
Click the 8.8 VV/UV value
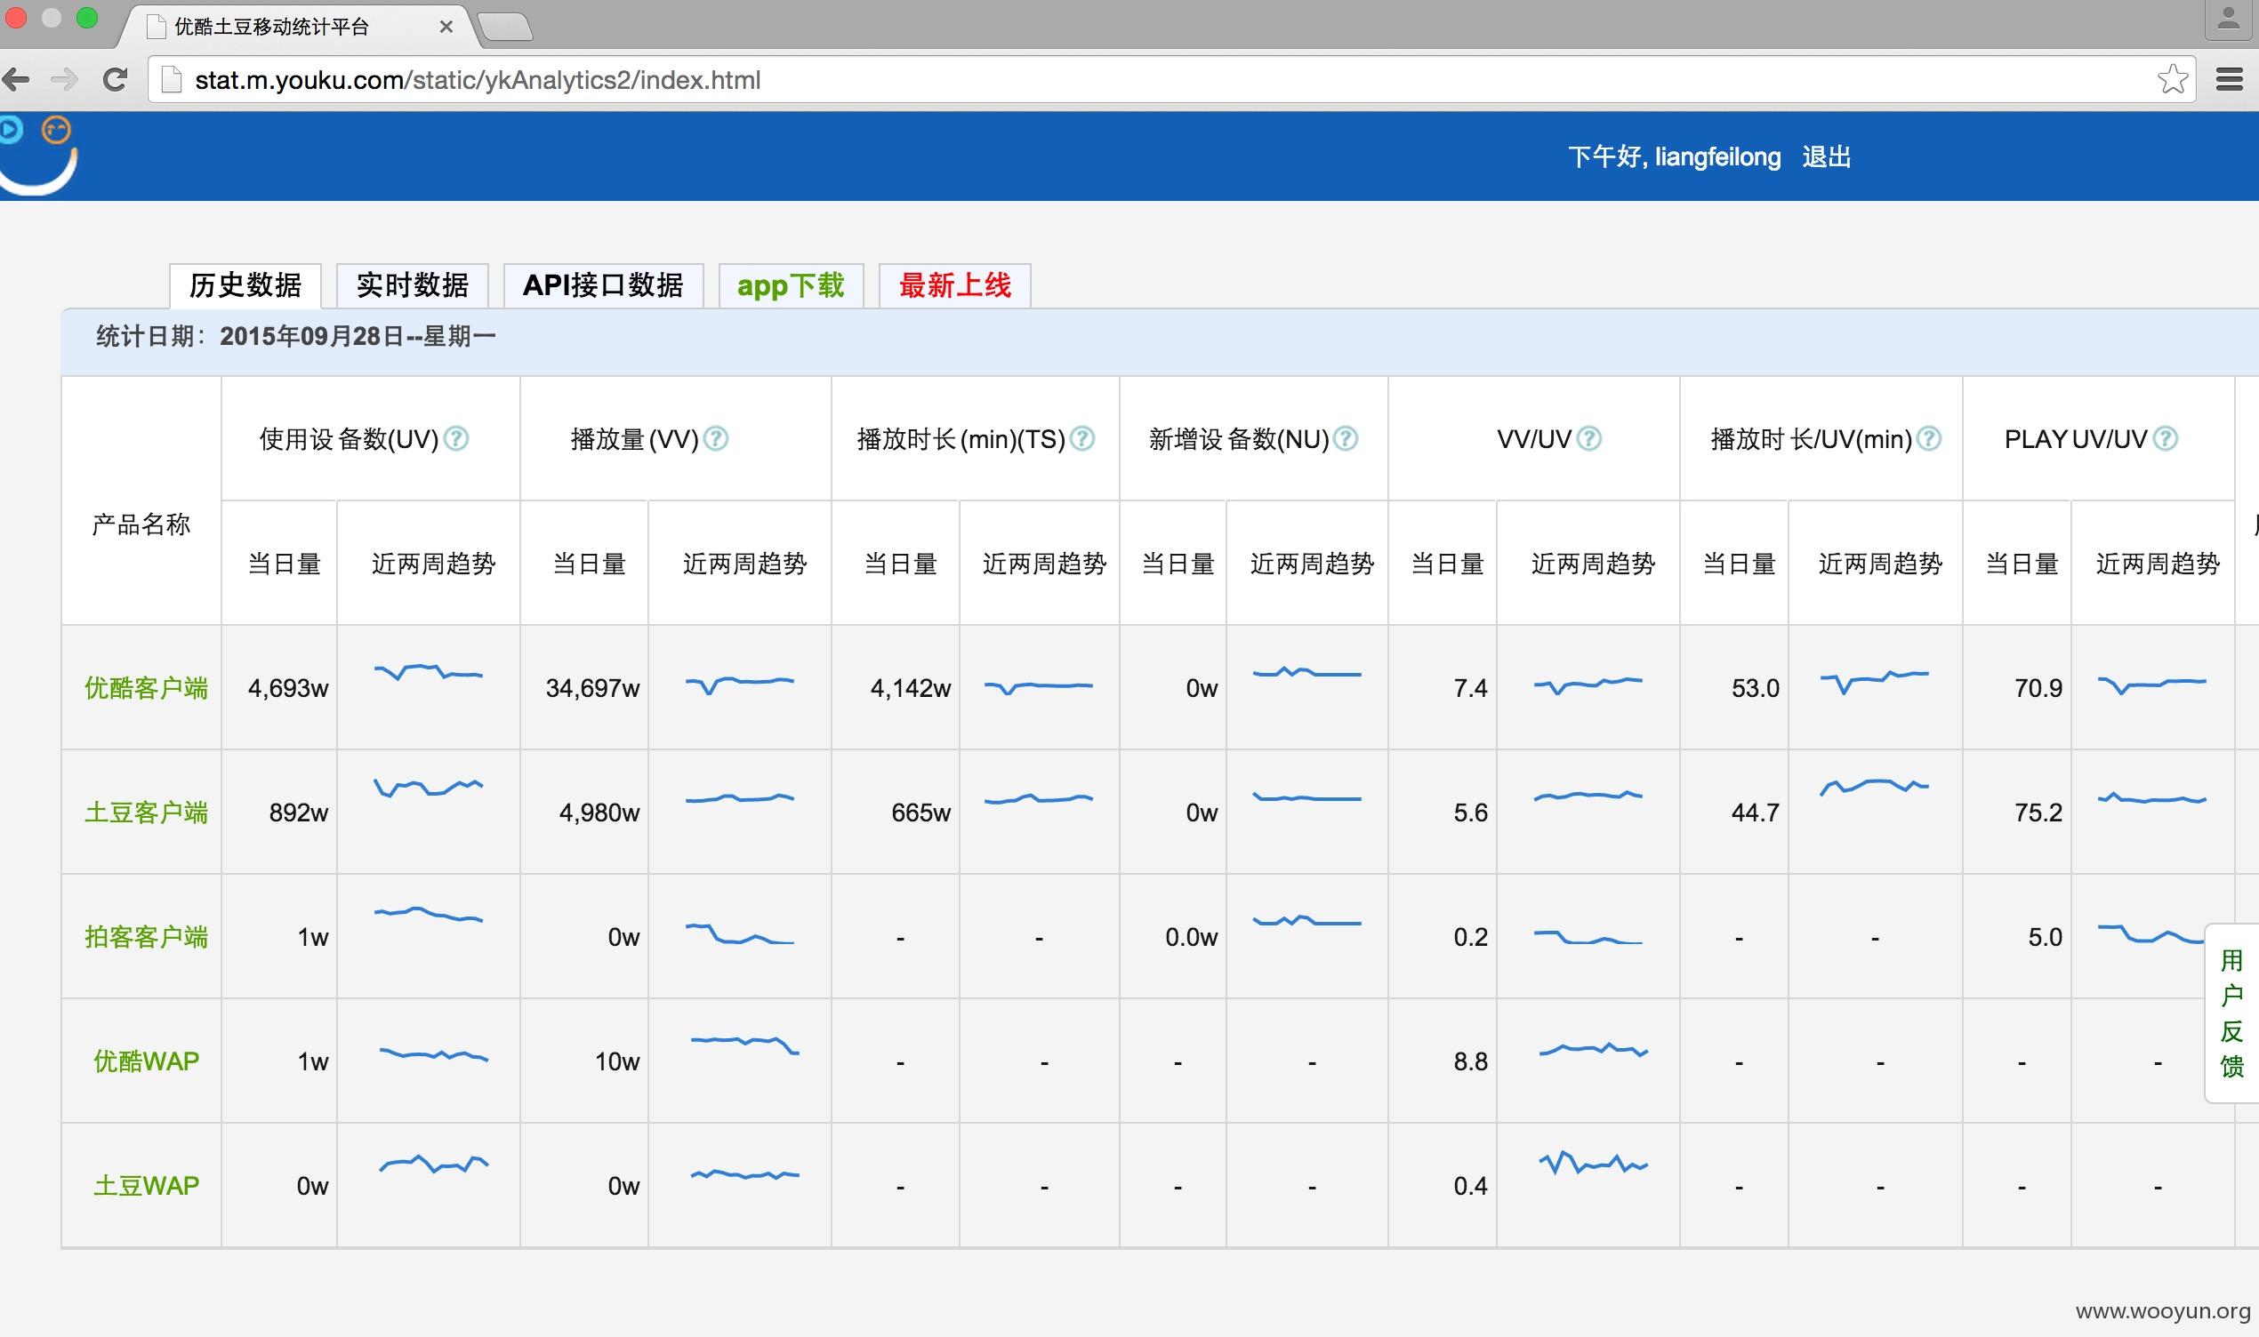(x=1470, y=1061)
